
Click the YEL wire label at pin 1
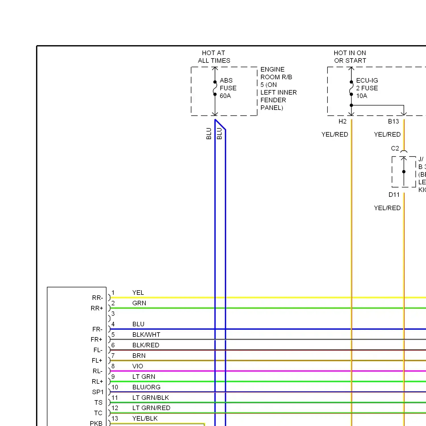tap(138, 293)
